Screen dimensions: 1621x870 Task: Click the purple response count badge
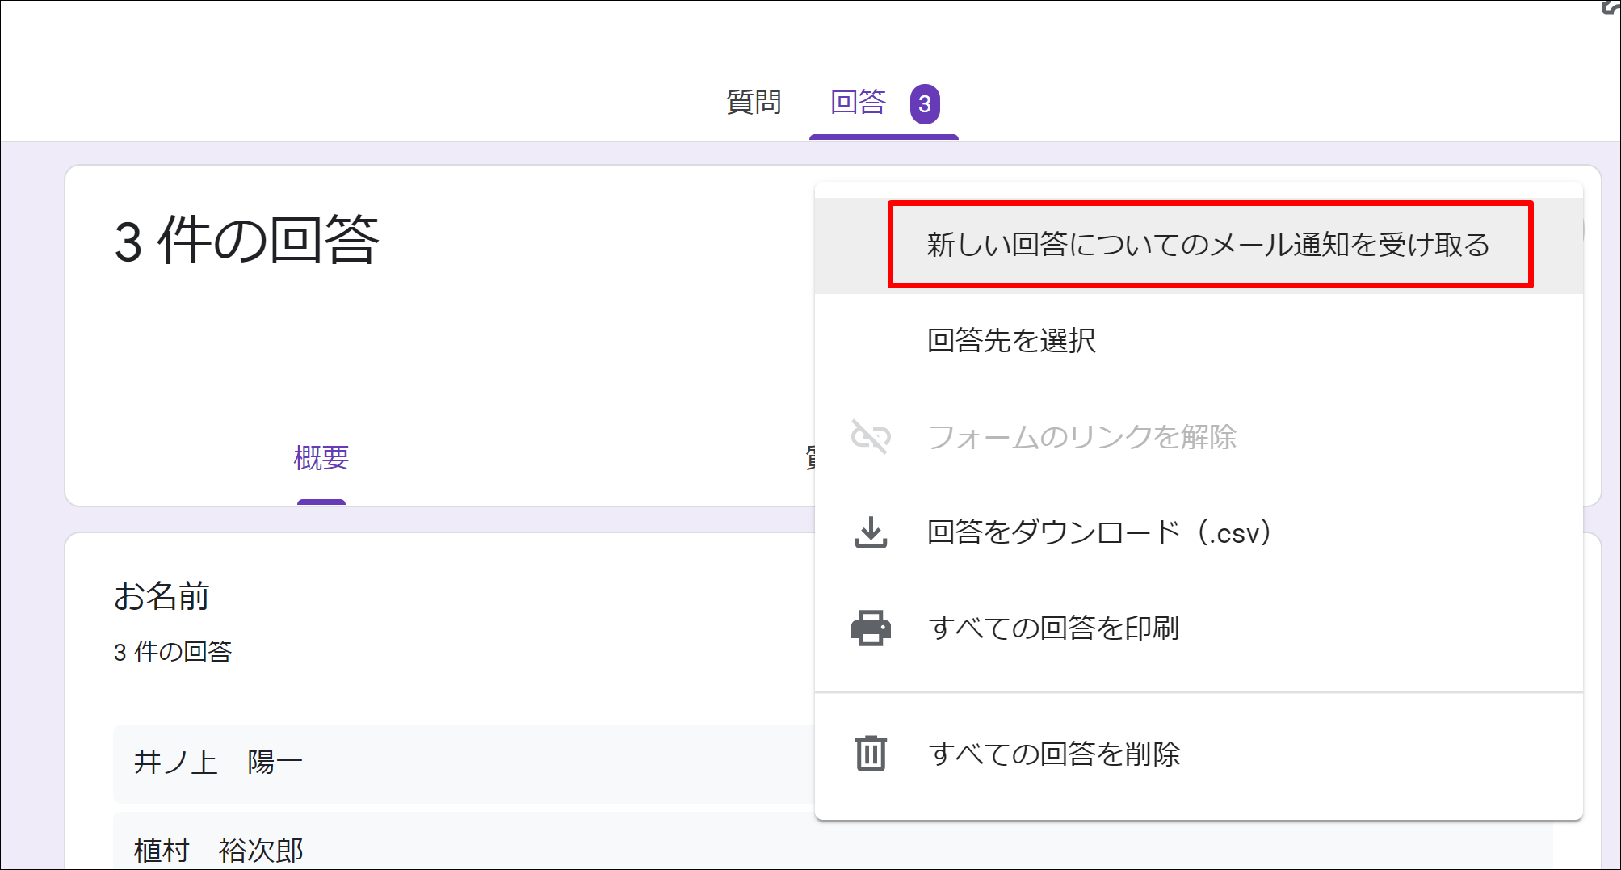pyautogui.click(x=925, y=104)
